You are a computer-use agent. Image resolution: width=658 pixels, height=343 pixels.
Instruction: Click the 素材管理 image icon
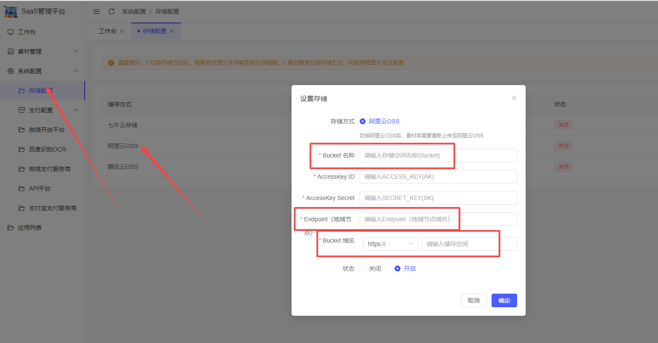click(x=11, y=51)
